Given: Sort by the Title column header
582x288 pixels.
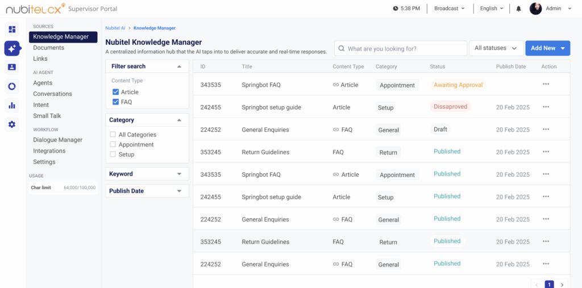Looking at the screenshot, I should (247, 66).
